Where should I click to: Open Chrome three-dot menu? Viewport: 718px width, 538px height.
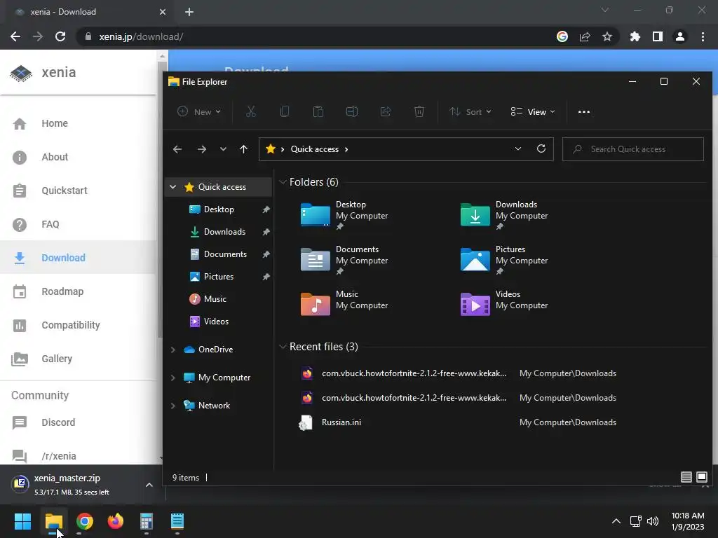click(703, 36)
